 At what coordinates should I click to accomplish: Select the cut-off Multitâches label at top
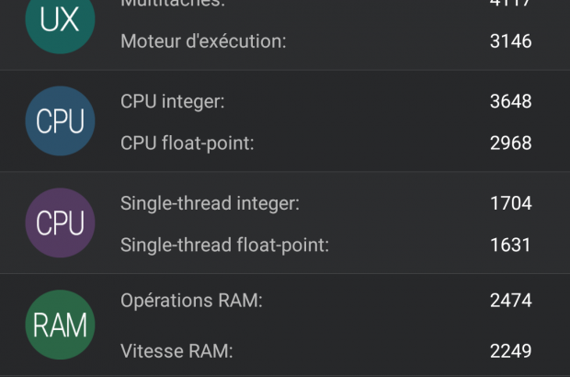(173, 4)
